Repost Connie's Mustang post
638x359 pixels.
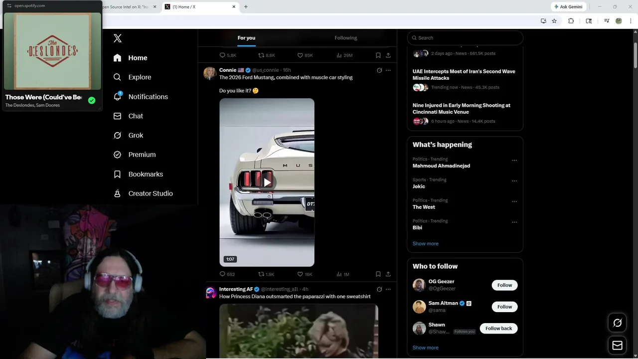pyautogui.click(x=266, y=274)
